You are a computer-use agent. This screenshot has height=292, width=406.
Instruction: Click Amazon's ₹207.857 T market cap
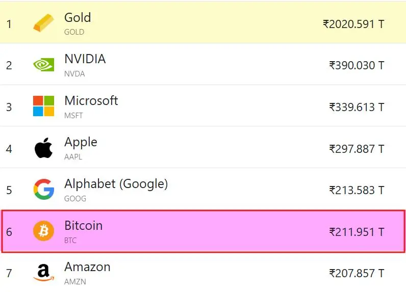pyautogui.click(x=357, y=273)
